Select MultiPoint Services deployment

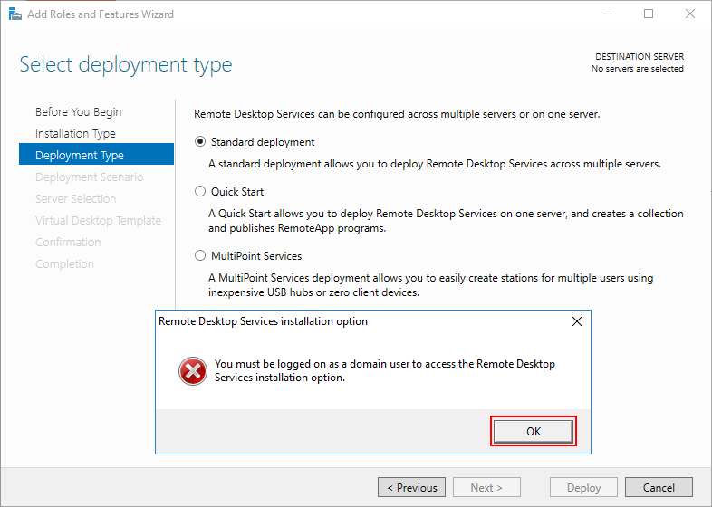pos(200,255)
